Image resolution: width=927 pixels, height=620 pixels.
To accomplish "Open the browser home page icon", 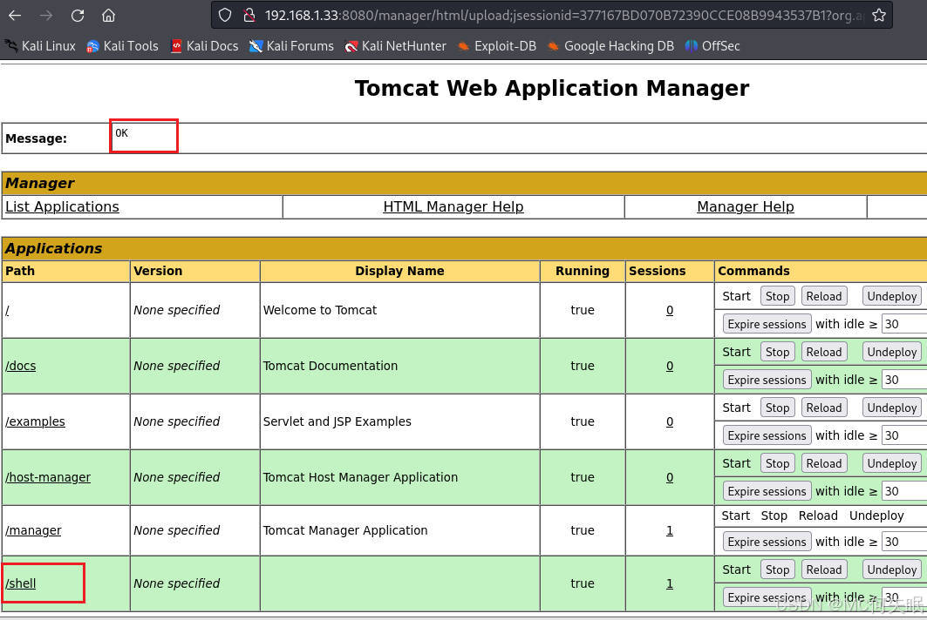I will click(x=108, y=16).
